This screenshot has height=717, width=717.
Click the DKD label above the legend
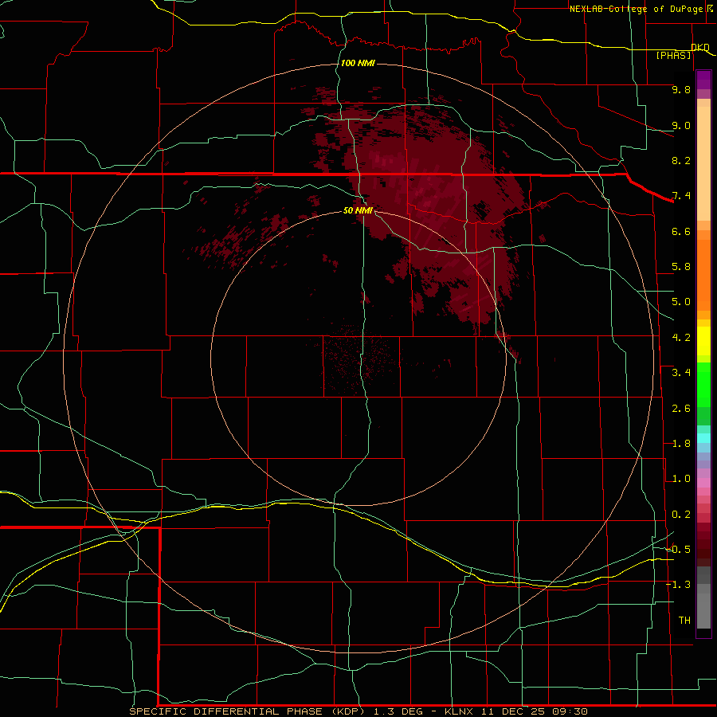700,47
